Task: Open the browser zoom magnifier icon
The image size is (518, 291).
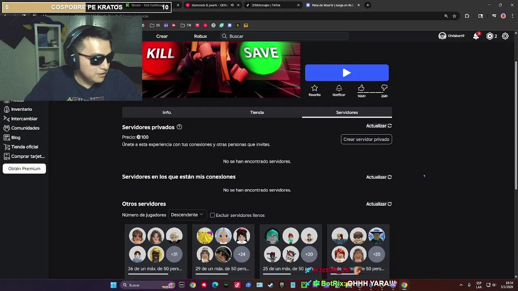Action: click(446, 16)
